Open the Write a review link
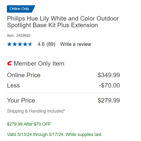Image resolution: width=141 pixels, height=141 pixels. pos(76,44)
